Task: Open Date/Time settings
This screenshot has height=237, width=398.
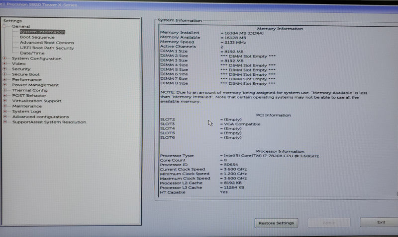Action: pyautogui.click(x=32, y=53)
